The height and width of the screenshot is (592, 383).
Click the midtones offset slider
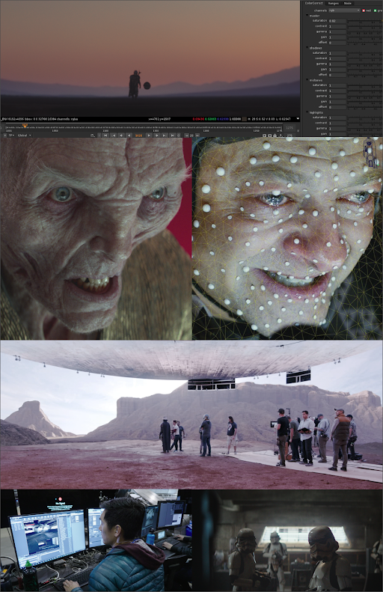(365, 107)
